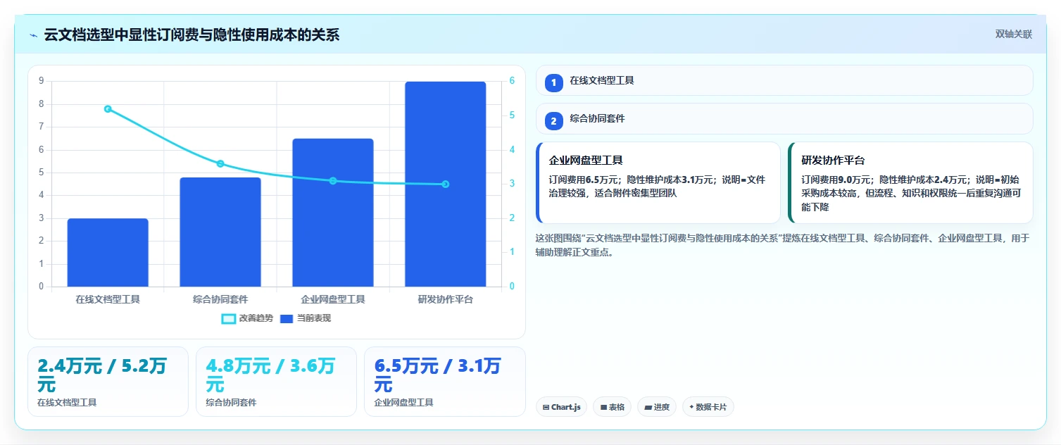Click the 表格 tag
Screen dimensions: 1061x445
coord(612,407)
